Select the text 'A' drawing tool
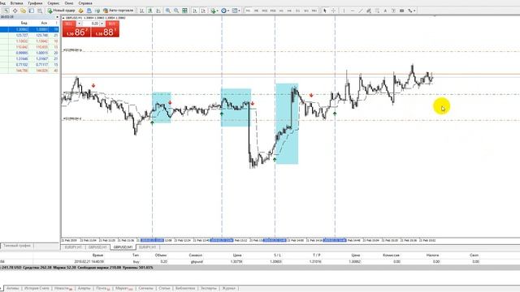This screenshot has height=292, width=520. coord(385,11)
